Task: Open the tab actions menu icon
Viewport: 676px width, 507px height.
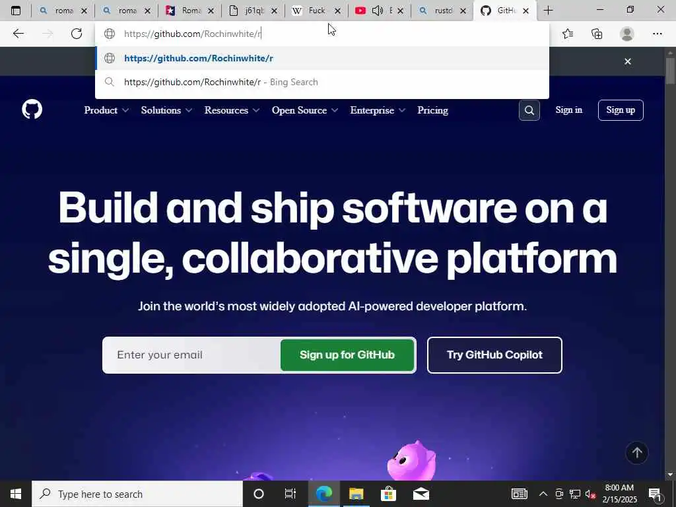Action: (16, 11)
